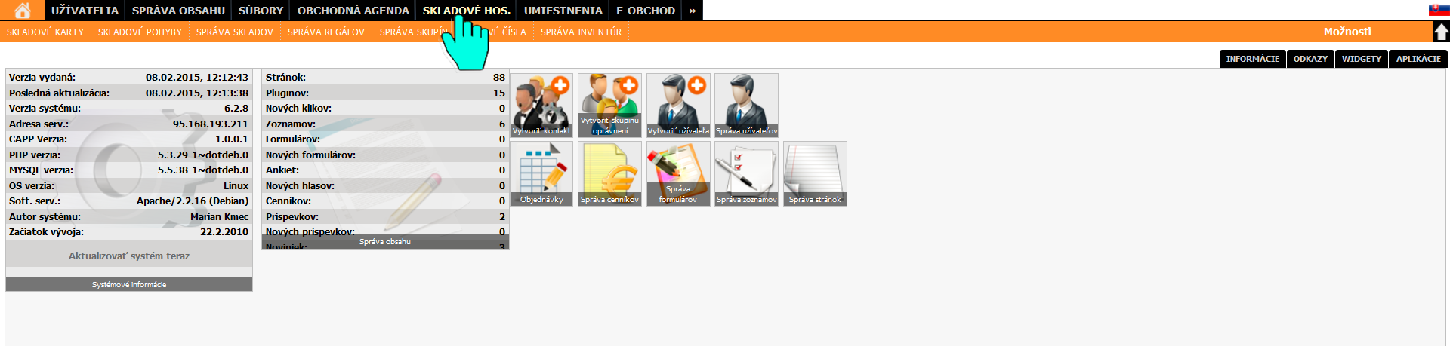Switch to the Odkazy tab

(x=1310, y=59)
